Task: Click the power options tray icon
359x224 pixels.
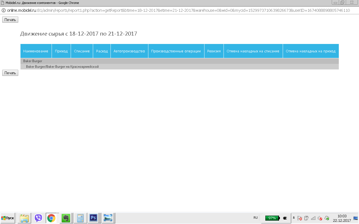Action: tap(306, 218)
